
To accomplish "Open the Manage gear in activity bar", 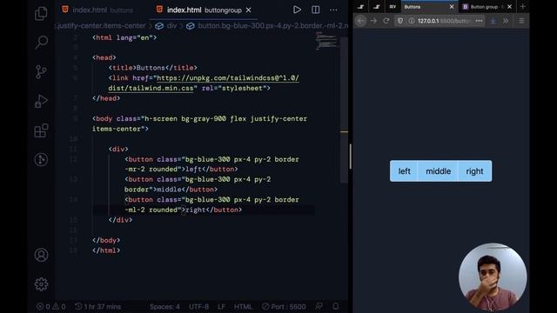I will pos(41,284).
